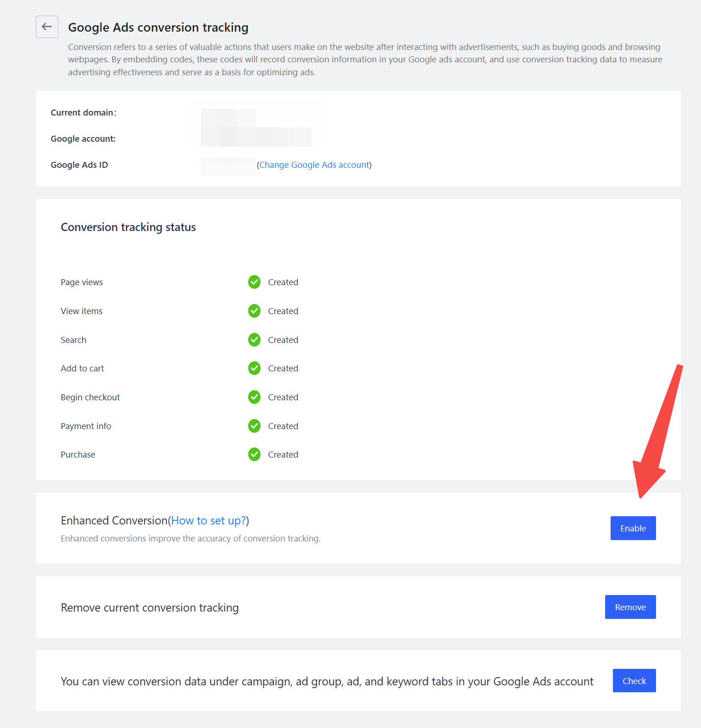The width and height of the screenshot is (701, 728).
Task: Click Created status for Add to cart
Action: 283,368
